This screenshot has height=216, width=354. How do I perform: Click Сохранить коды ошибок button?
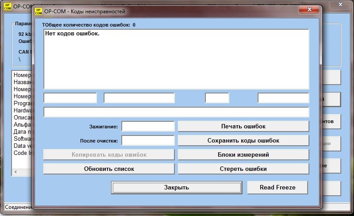click(x=243, y=141)
